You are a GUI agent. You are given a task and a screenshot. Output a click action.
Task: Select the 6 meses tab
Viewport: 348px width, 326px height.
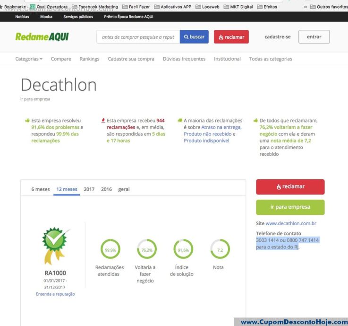(x=41, y=189)
